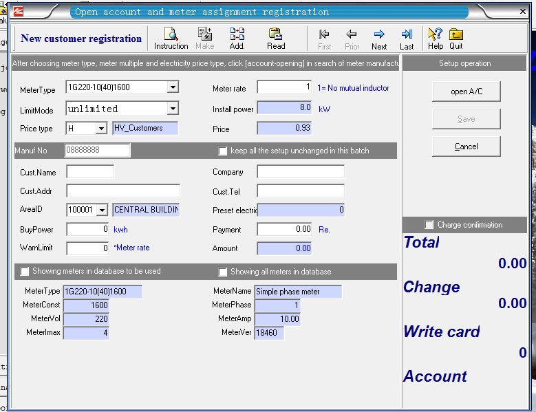This screenshot has width=536, height=412.
Task: Open the AreaID dropdown
Action: click(x=102, y=210)
